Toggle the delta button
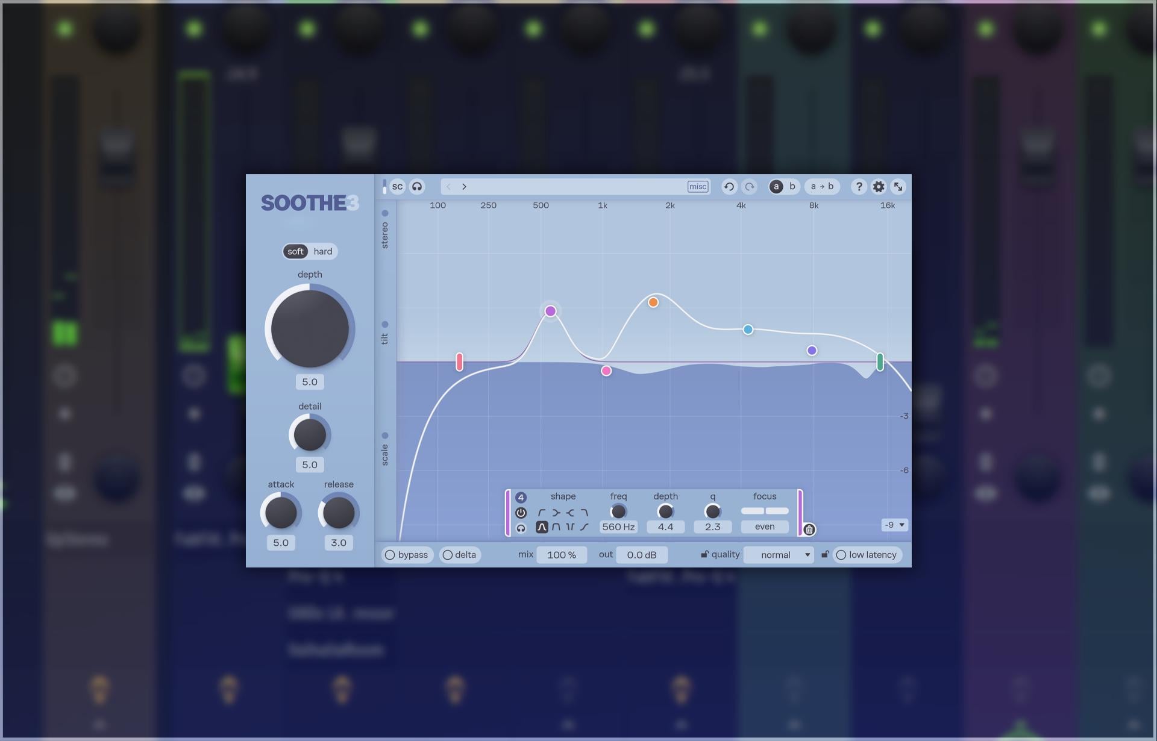Image resolution: width=1157 pixels, height=741 pixels. click(460, 555)
